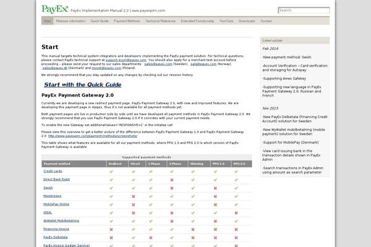Select the Start navigation tab
The image size is (371, 247).
48,21
